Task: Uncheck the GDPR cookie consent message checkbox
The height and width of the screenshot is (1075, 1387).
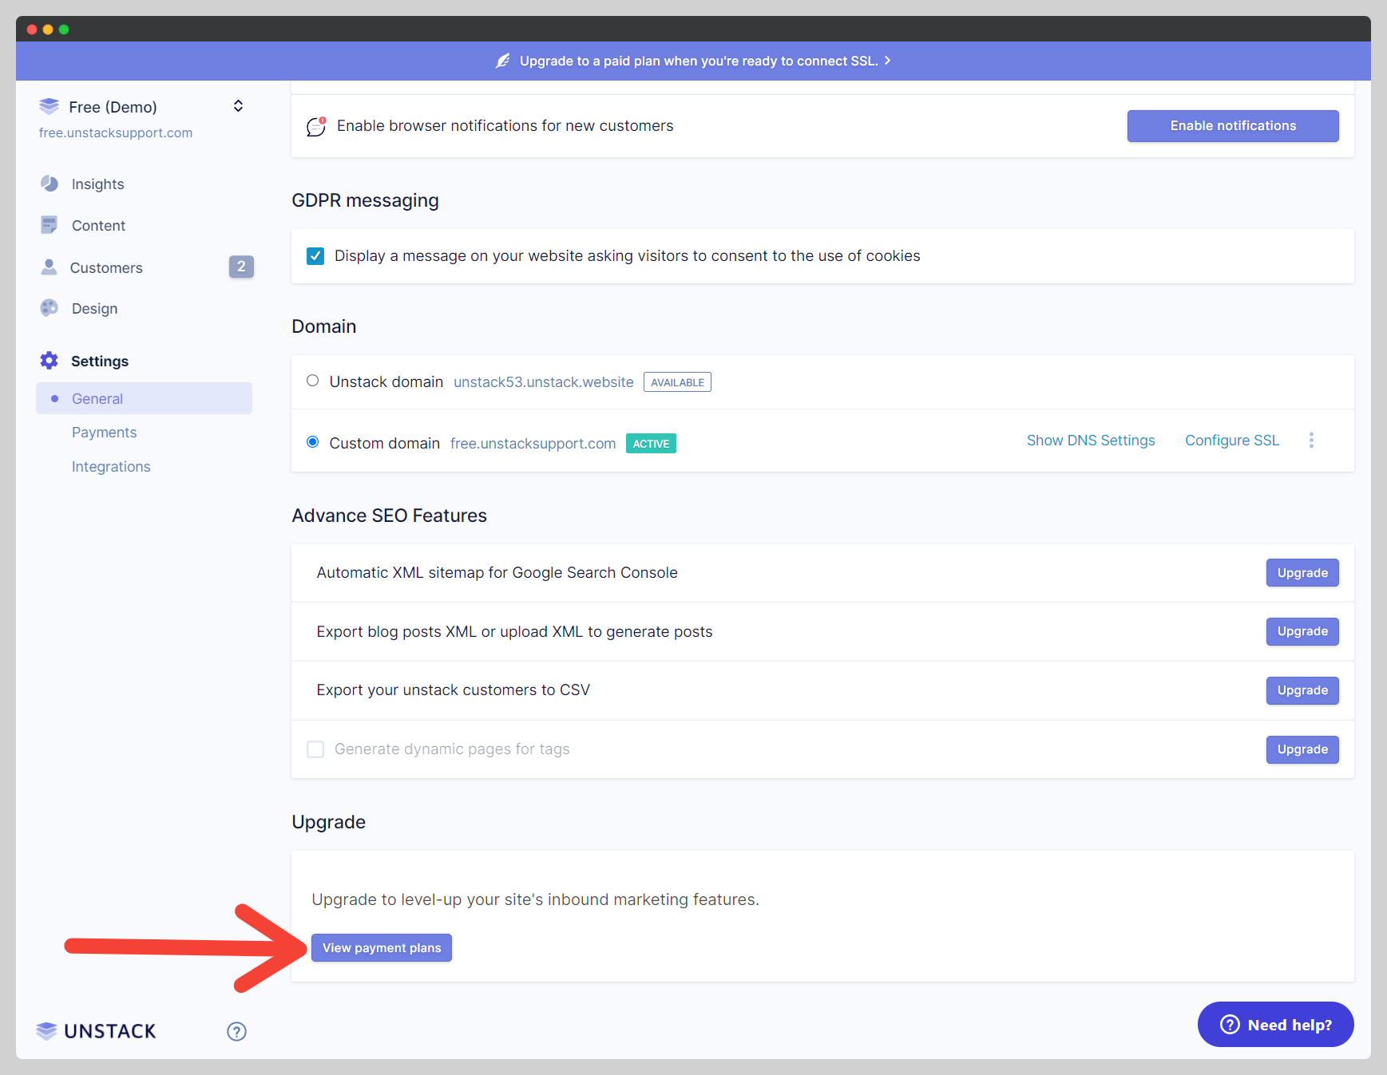Action: pos(315,256)
